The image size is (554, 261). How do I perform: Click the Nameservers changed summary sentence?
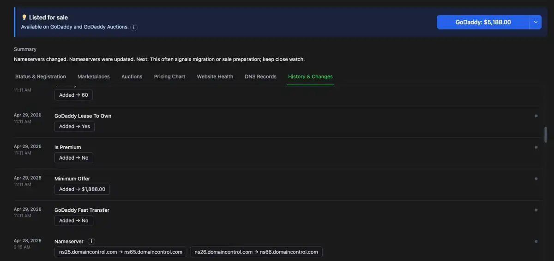(159, 59)
